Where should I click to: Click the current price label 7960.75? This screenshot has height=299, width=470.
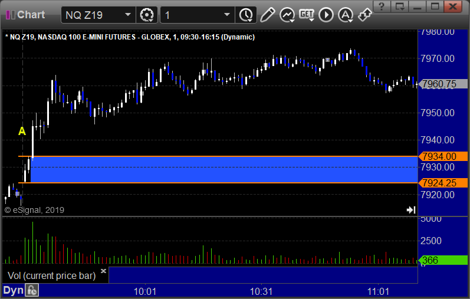pyautogui.click(x=443, y=84)
